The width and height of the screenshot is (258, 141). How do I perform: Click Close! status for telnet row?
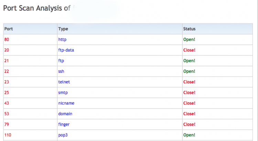pos(189,82)
